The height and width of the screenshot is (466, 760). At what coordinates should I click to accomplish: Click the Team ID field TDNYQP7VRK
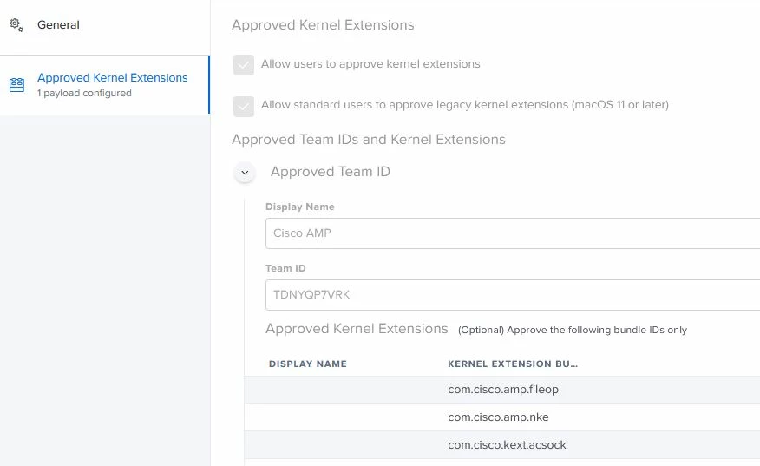513,295
